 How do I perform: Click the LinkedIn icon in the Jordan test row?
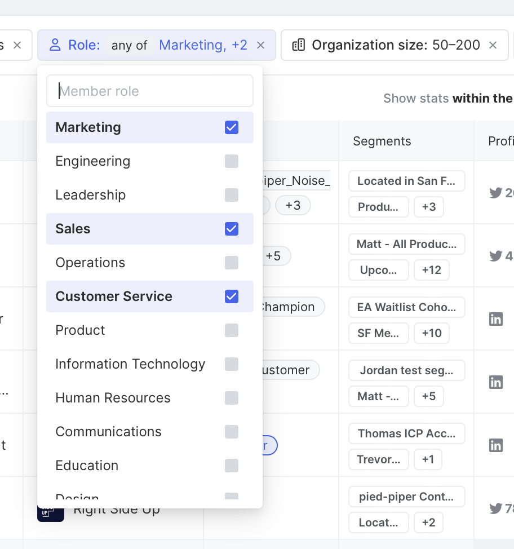(x=496, y=382)
